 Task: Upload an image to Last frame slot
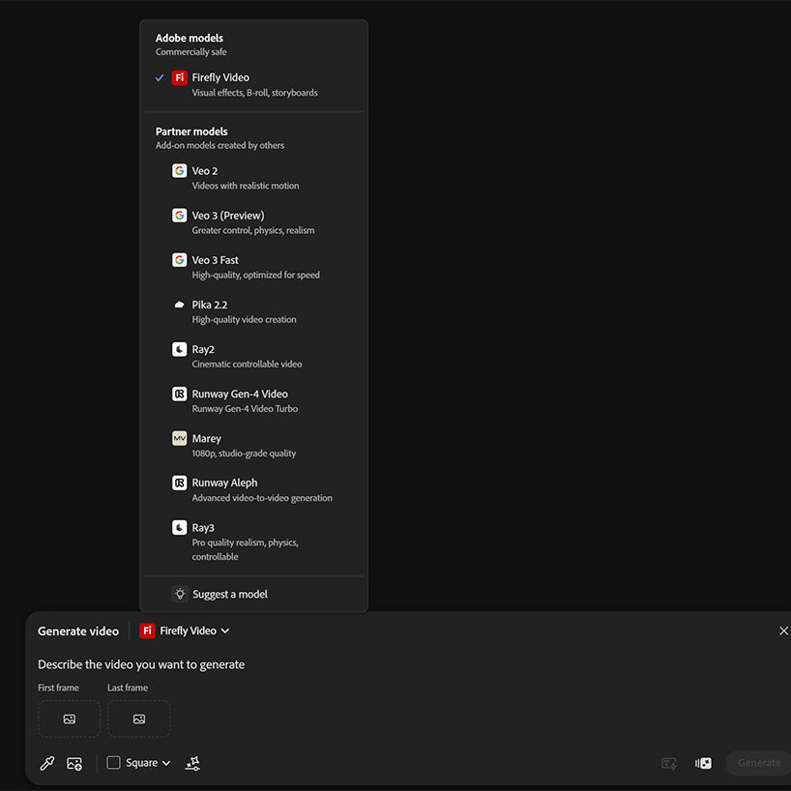(138, 718)
